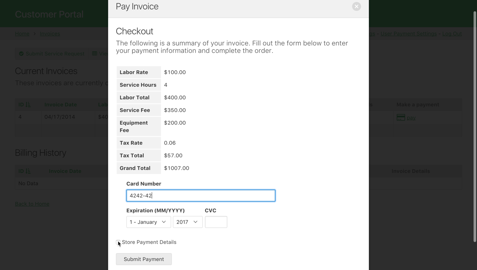The image size is (477, 270).
Task: Click the Submit Payment button
Action: (143, 259)
